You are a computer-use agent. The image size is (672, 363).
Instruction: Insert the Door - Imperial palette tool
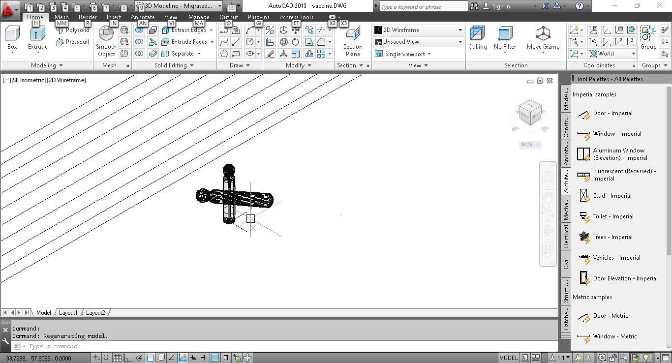coord(605,114)
